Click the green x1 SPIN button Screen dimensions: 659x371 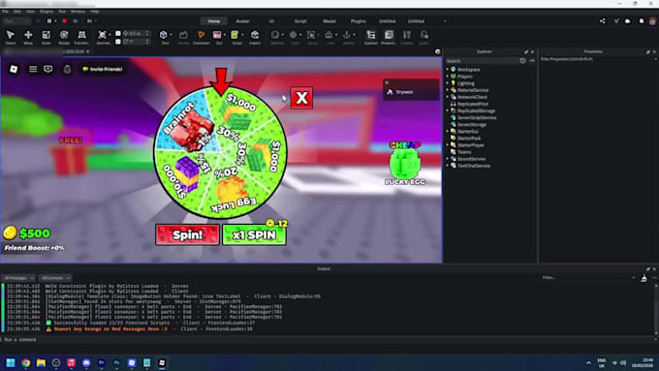(x=254, y=234)
